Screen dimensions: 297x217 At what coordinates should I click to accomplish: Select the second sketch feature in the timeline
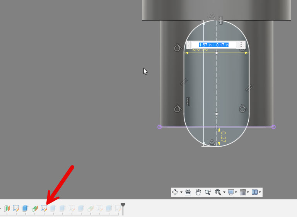tap(44, 208)
